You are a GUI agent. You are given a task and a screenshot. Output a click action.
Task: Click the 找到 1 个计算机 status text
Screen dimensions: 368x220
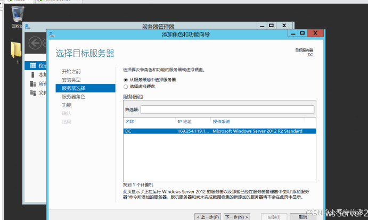138,184
